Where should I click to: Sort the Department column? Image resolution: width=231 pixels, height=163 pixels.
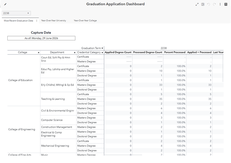tap(75, 52)
